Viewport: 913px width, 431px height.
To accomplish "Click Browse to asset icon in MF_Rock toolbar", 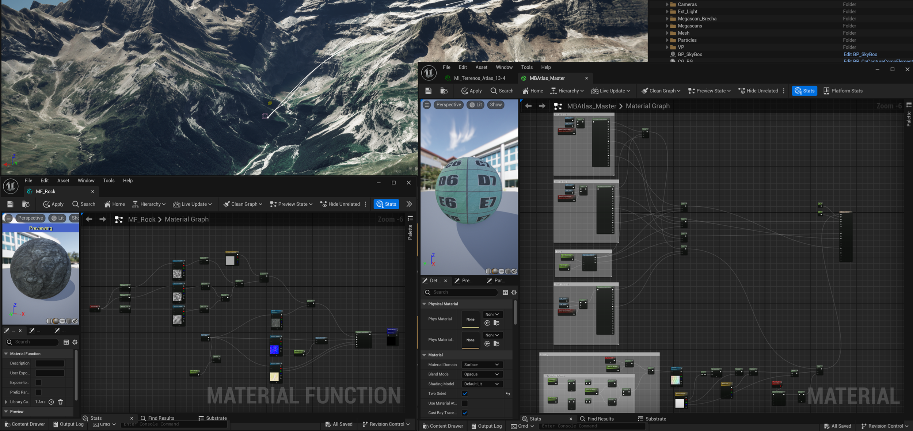I will pyautogui.click(x=26, y=204).
